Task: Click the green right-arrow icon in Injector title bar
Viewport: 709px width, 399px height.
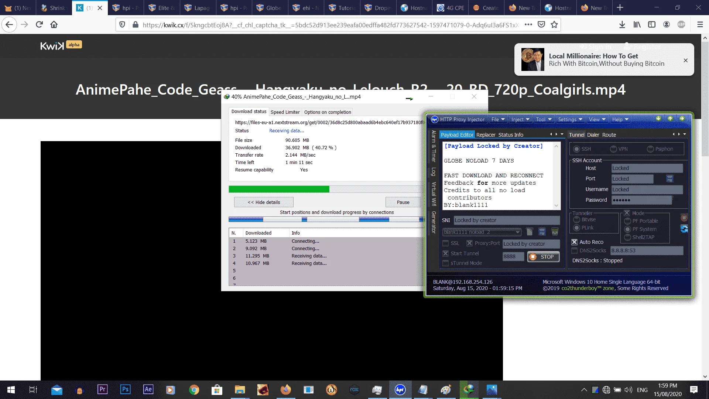Action: pos(682,119)
